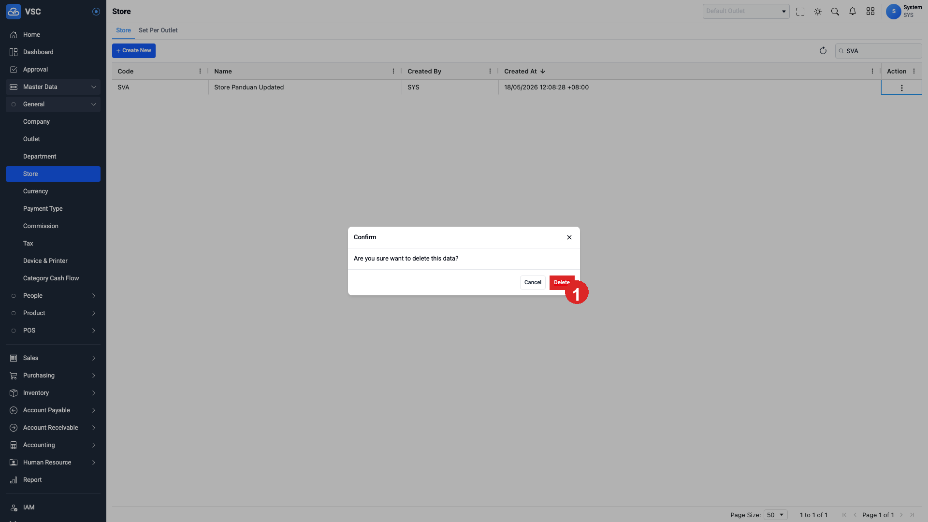Expand the Account Payable menu
The width and height of the screenshot is (928, 522).
tap(53, 410)
